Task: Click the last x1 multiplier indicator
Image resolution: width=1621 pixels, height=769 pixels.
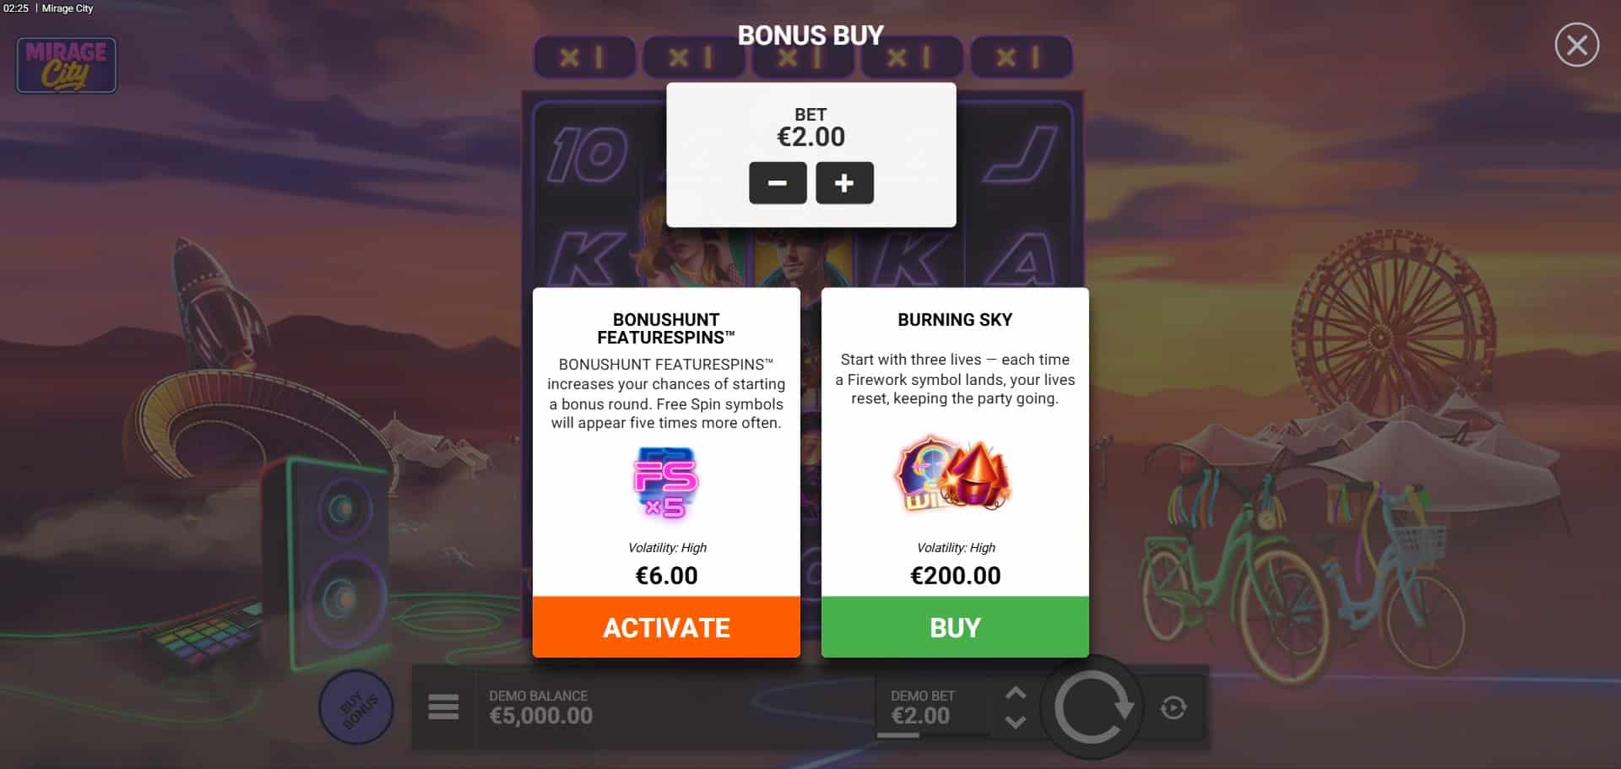Action: click(1021, 57)
